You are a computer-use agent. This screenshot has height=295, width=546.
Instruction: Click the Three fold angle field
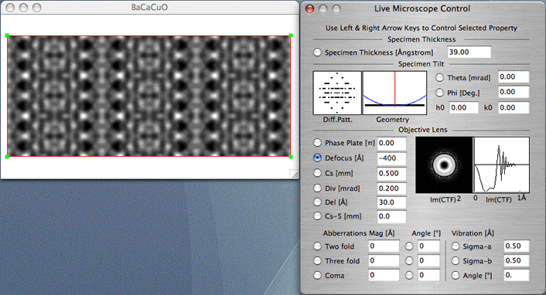coord(429,260)
